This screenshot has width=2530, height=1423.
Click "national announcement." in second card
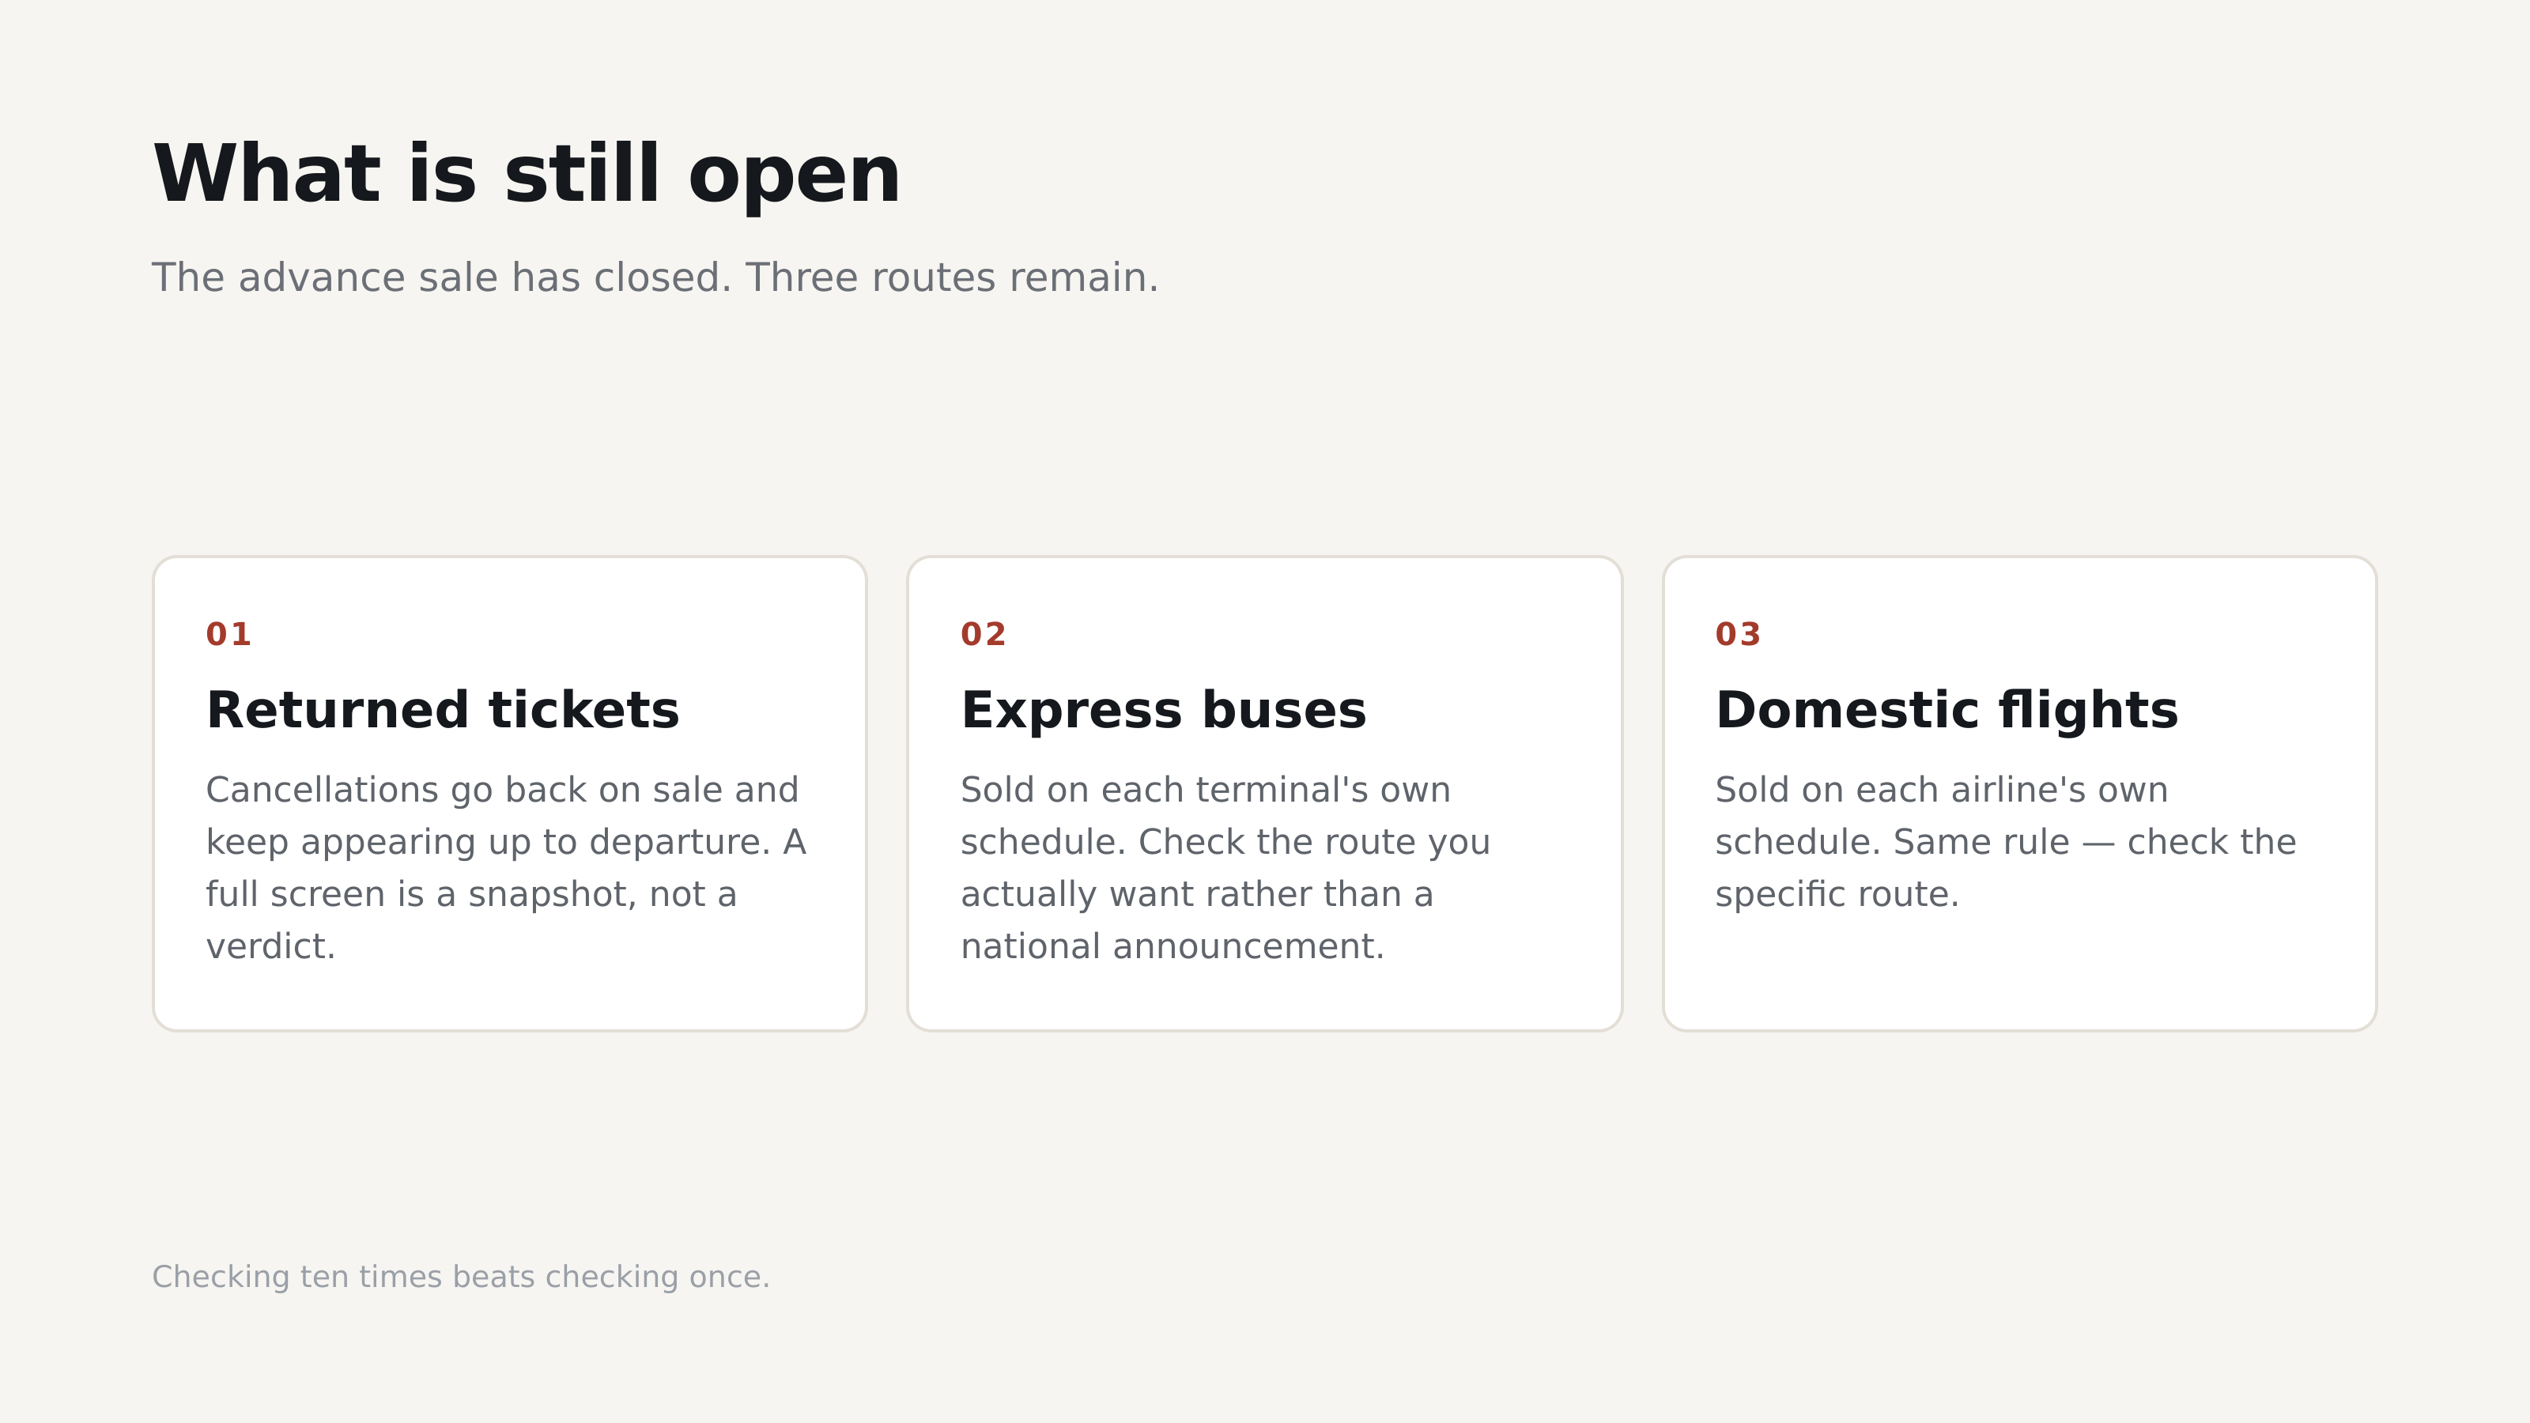point(1172,947)
